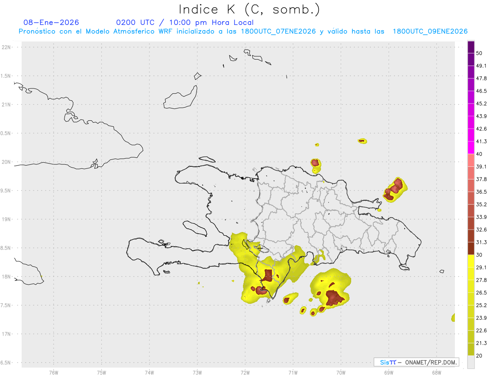
Task: Click the legend value '33.9'
Action: (481, 217)
